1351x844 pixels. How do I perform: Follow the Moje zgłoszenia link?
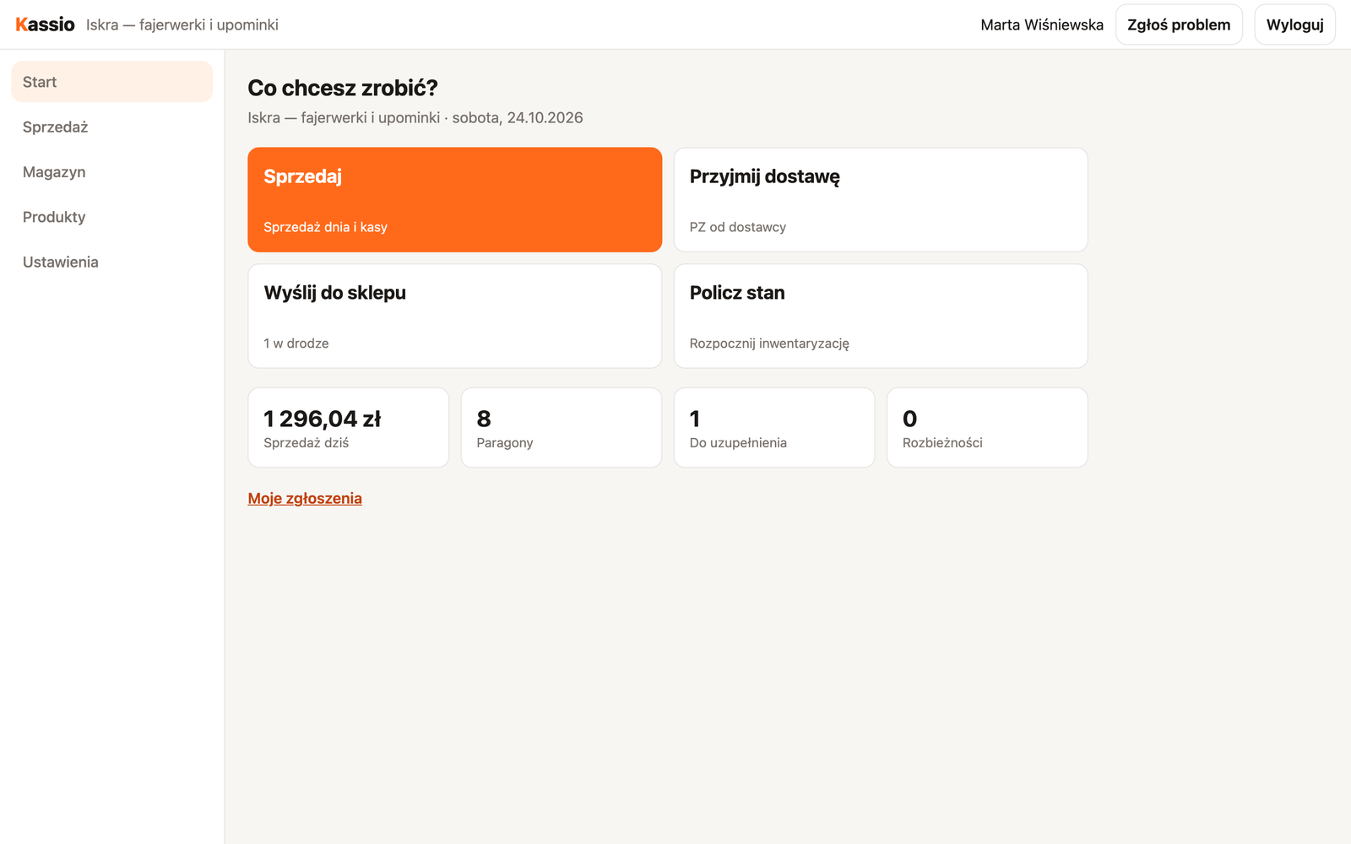pos(305,499)
